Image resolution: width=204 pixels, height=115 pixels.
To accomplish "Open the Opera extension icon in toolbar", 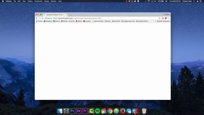I will tap(163, 18).
